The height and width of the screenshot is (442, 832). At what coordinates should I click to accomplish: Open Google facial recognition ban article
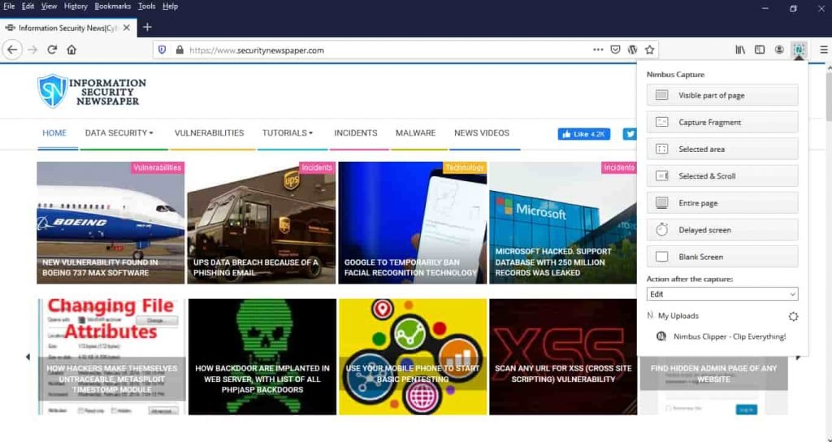tap(412, 223)
